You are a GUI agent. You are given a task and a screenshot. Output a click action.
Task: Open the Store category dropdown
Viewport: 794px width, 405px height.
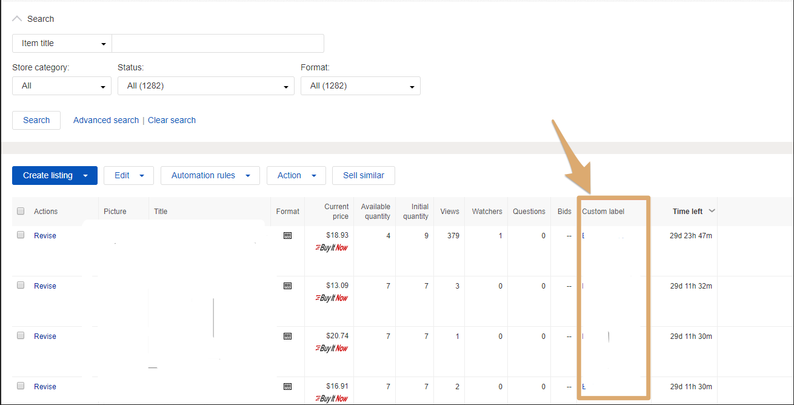tap(62, 86)
